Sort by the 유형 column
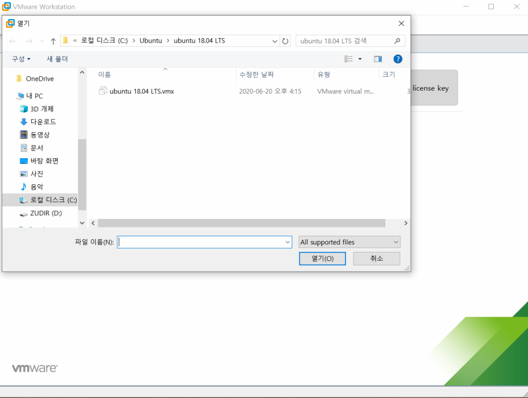Viewport: 528px width, 398px height. coord(324,75)
